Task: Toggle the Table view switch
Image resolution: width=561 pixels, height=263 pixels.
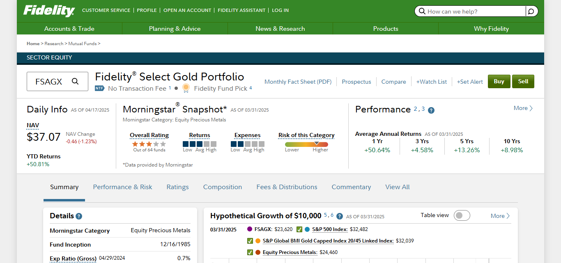Action: (x=462, y=215)
